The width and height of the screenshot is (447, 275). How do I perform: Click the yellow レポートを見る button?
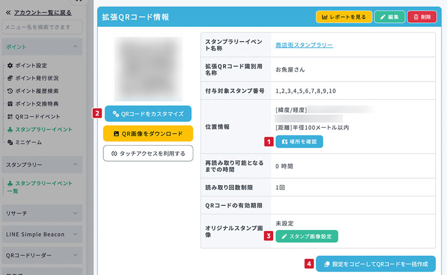click(344, 17)
